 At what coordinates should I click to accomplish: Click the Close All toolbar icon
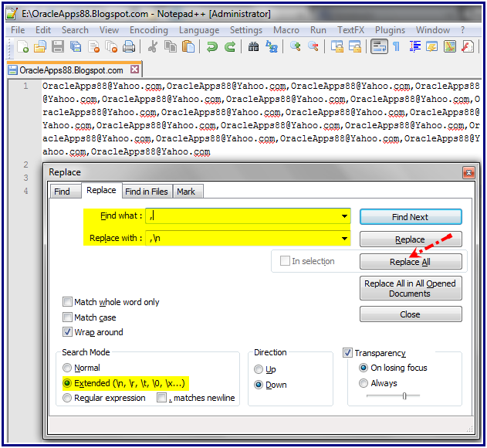point(111,46)
